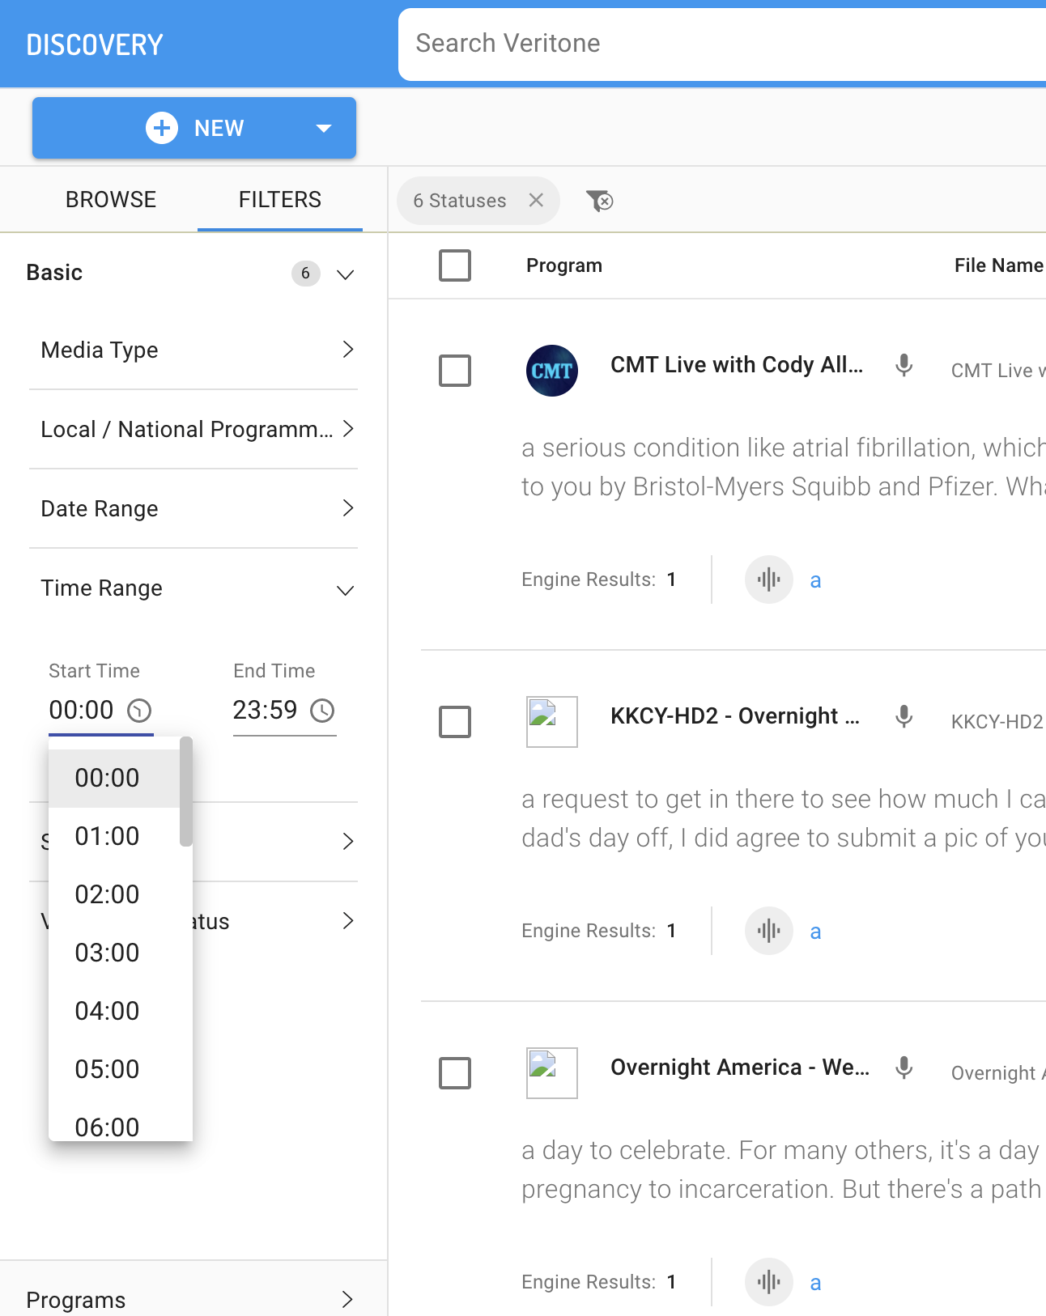
Task: Open KKCY-HD2 - Overnight program title
Action: click(734, 716)
